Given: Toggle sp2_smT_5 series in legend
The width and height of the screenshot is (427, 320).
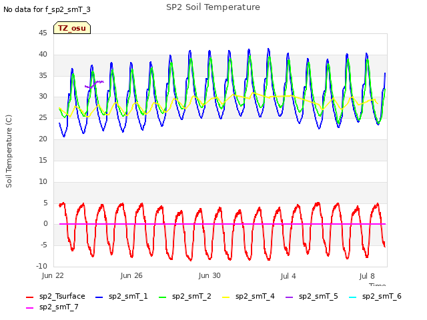Looking at the screenshot, I should pyautogui.click(x=312, y=296).
